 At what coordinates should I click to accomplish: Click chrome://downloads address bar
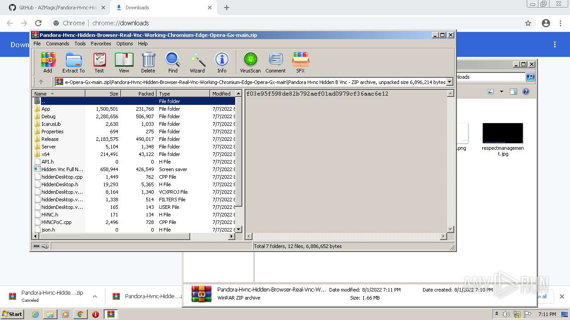point(285,23)
